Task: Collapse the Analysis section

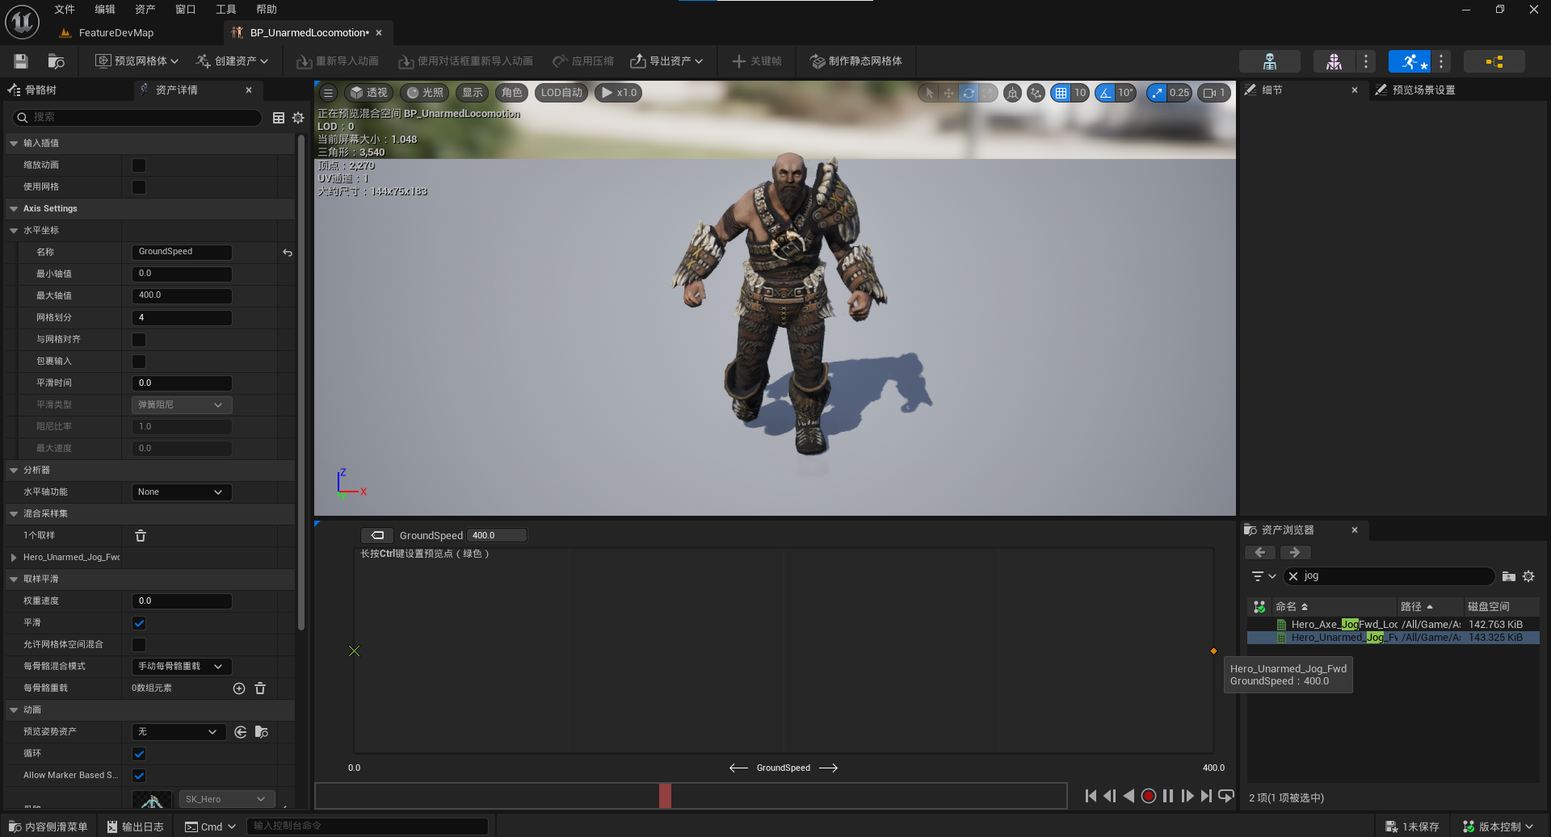Action: (x=14, y=471)
